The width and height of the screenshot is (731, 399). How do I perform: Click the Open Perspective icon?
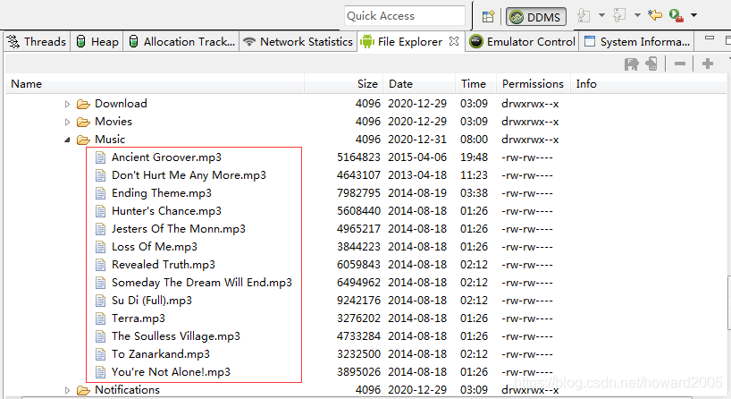pos(488,17)
